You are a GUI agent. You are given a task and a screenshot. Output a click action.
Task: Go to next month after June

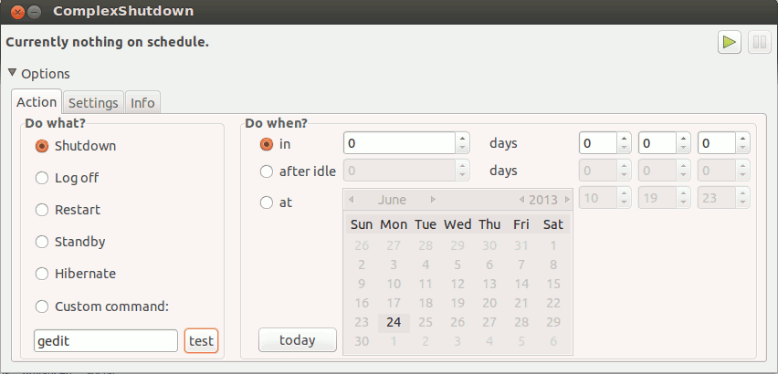[433, 199]
